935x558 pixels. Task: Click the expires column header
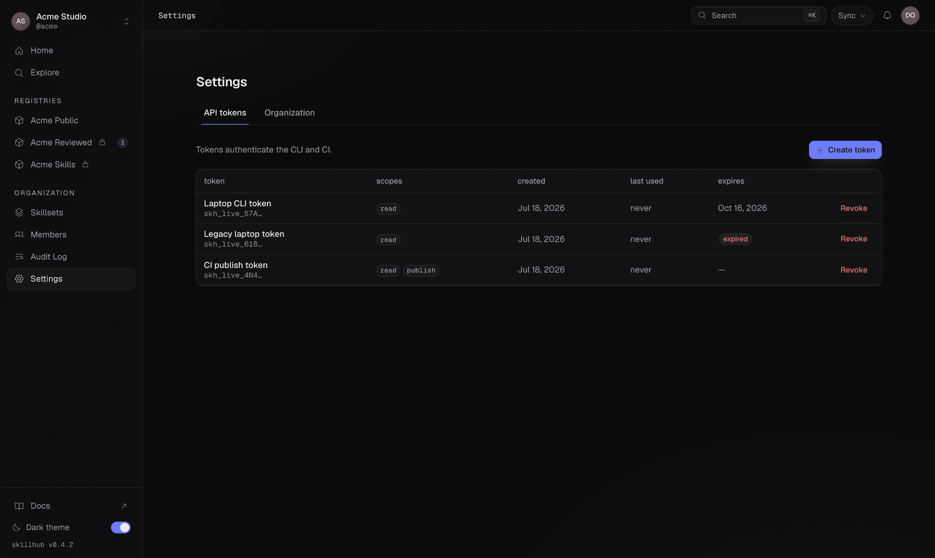click(x=731, y=181)
